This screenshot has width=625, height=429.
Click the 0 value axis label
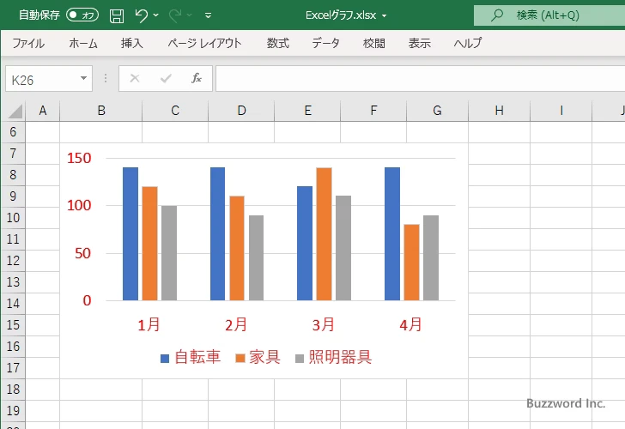point(87,301)
